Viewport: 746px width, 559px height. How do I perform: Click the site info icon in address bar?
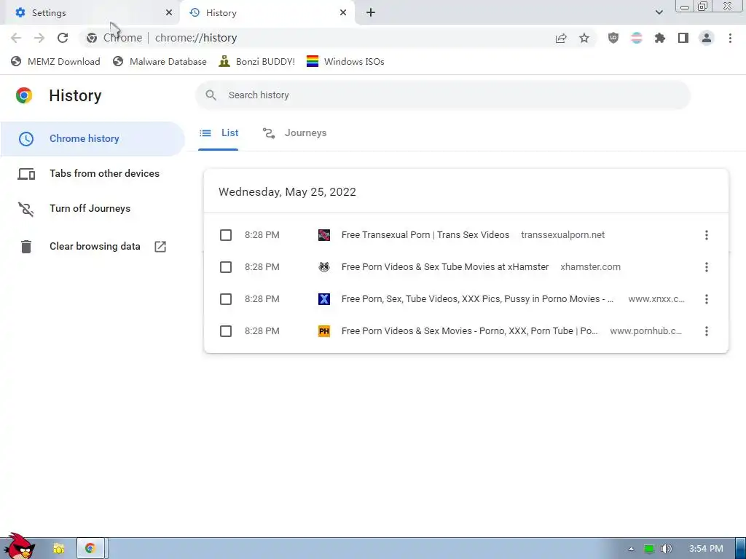92,38
